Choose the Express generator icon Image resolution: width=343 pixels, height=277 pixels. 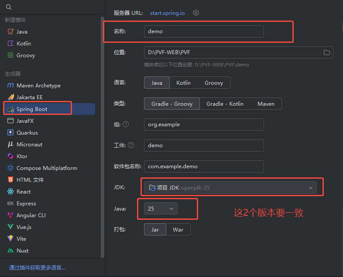pyautogui.click(x=10, y=204)
